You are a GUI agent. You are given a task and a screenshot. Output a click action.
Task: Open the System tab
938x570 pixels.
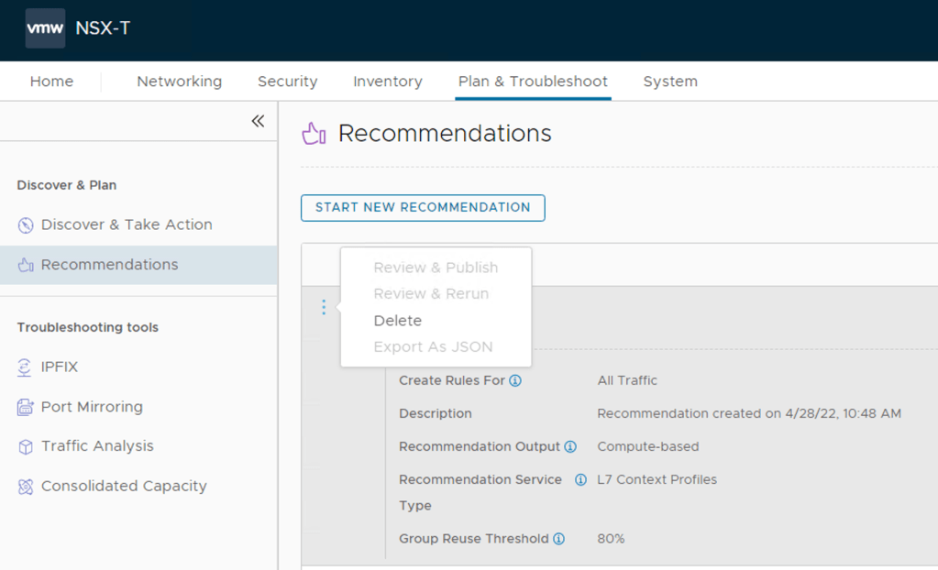669,82
